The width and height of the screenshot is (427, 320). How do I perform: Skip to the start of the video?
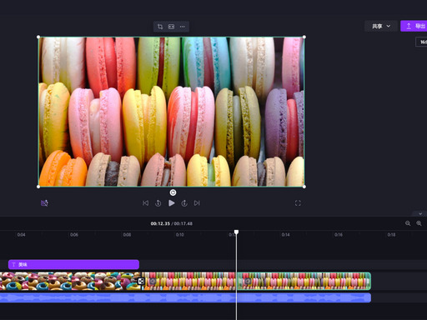click(x=145, y=203)
